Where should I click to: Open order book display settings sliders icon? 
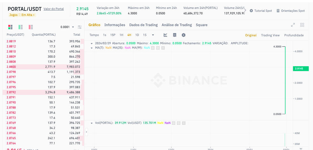coord(80,27)
